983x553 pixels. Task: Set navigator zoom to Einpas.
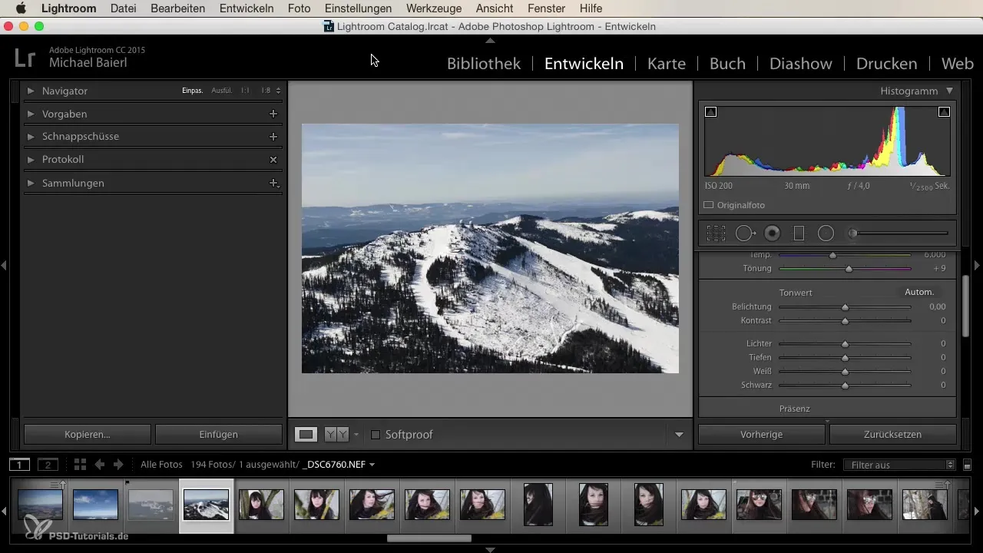point(193,91)
